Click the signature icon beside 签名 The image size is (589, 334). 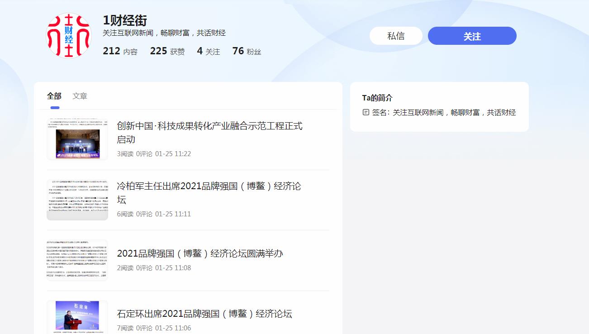point(366,112)
